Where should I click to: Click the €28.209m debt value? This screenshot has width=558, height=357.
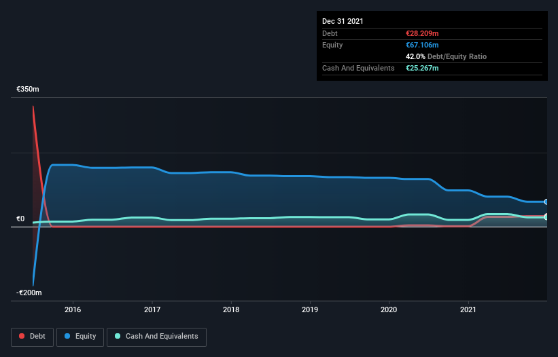[422, 33]
